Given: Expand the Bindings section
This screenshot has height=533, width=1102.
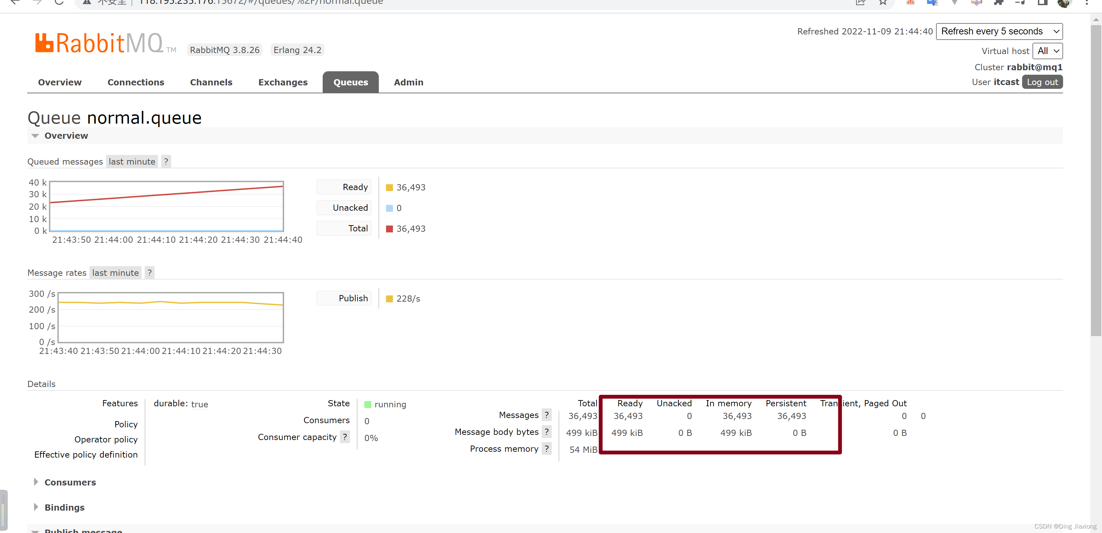Looking at the screenshot, I should coord(65,507).
